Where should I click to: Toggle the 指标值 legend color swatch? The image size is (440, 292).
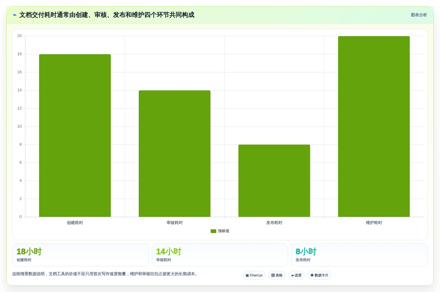point(213,231)
